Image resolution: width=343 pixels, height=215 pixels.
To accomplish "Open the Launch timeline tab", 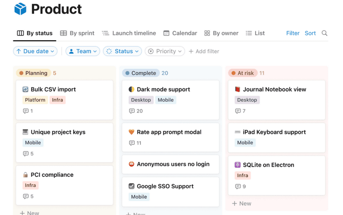I will tap(129, 33).
